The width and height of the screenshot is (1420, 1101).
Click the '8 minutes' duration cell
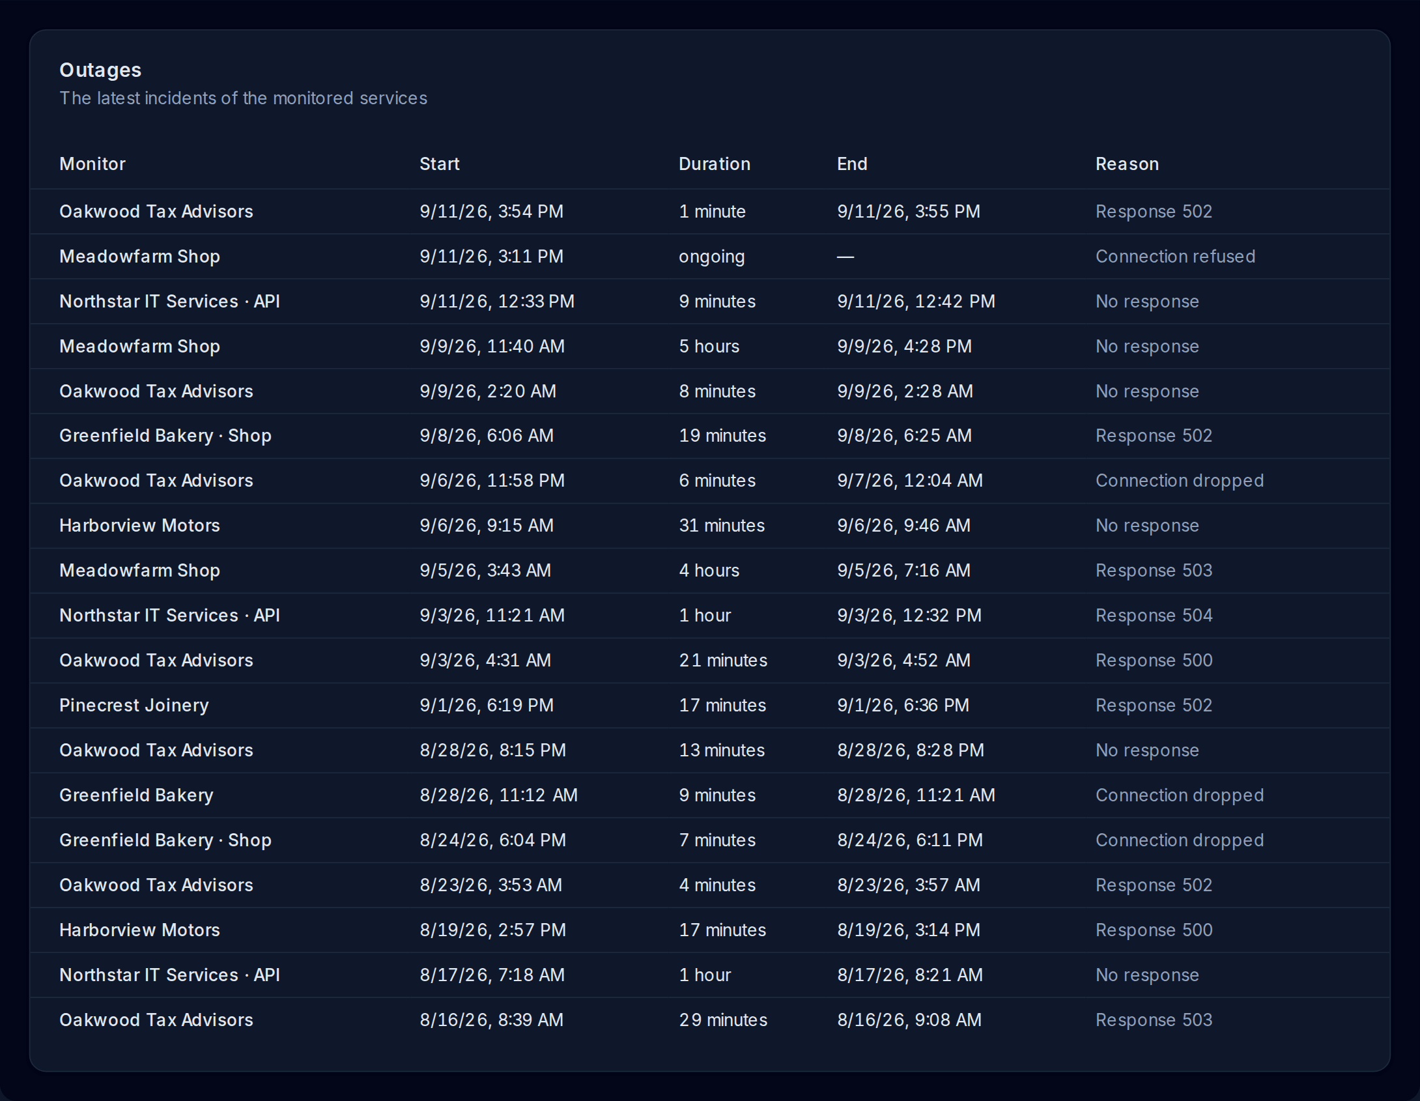click(717, 392)
